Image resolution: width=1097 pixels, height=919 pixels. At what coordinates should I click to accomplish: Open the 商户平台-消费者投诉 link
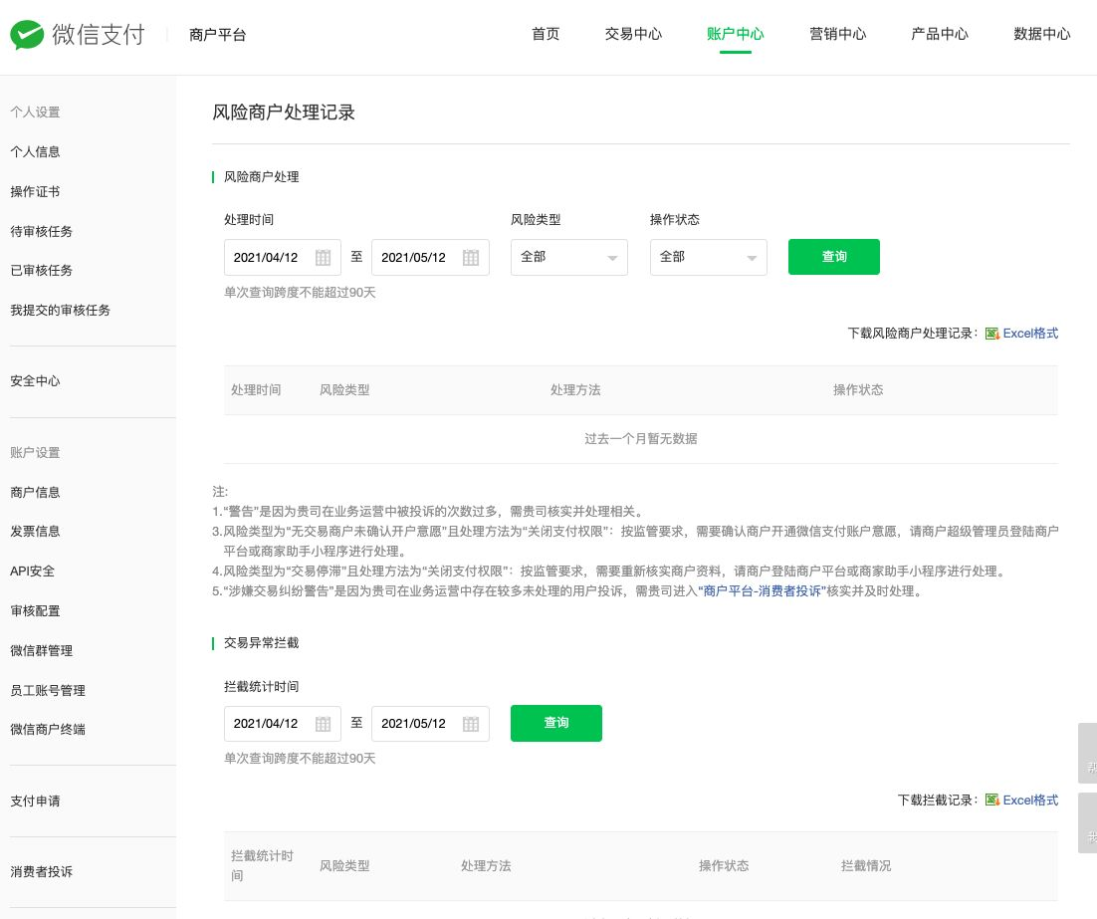click(762, 591)
